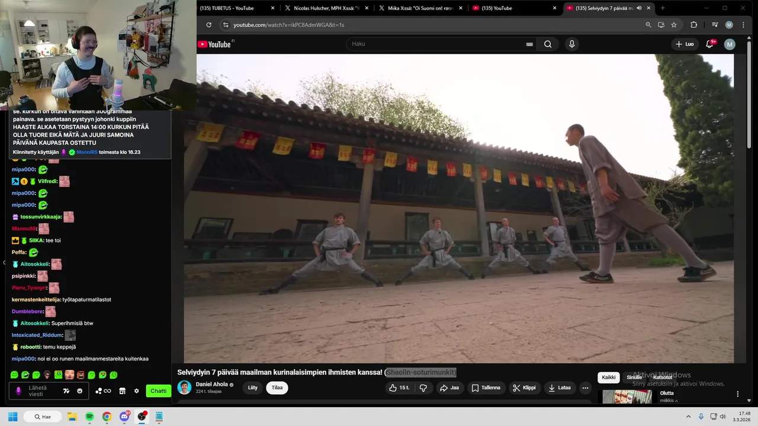Reload the YouTube page
Viewport: 758px width, 426px height.
coord(208,25)
